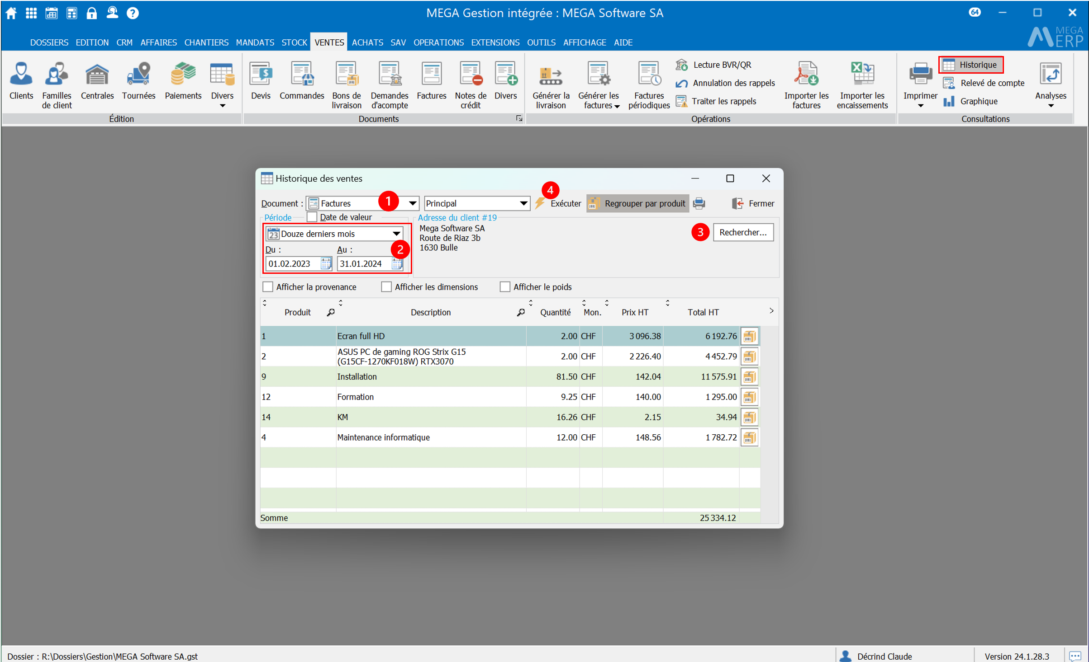The image size is (1089, 662).
Task: Click the Exécuter button
Action: click(558, 203)
